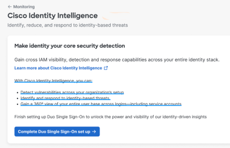Click Complete Duo Single Sign-On set up button
This screenshot has height=148, width=230.
(x=57, y=131)
